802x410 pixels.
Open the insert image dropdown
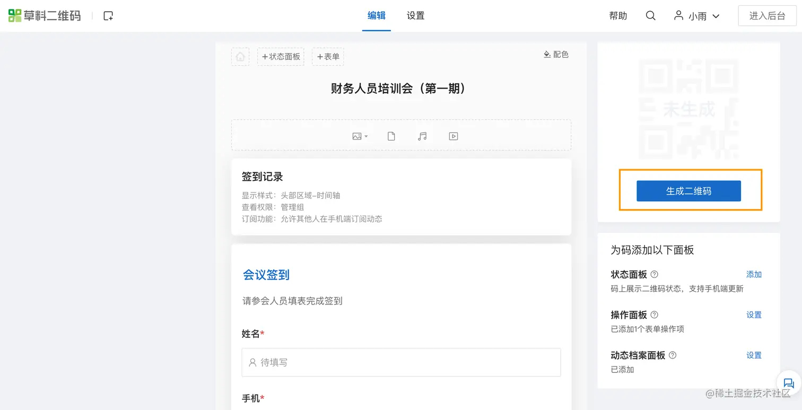[360, 136]
